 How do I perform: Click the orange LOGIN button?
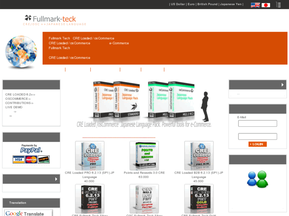click(258, 144)
